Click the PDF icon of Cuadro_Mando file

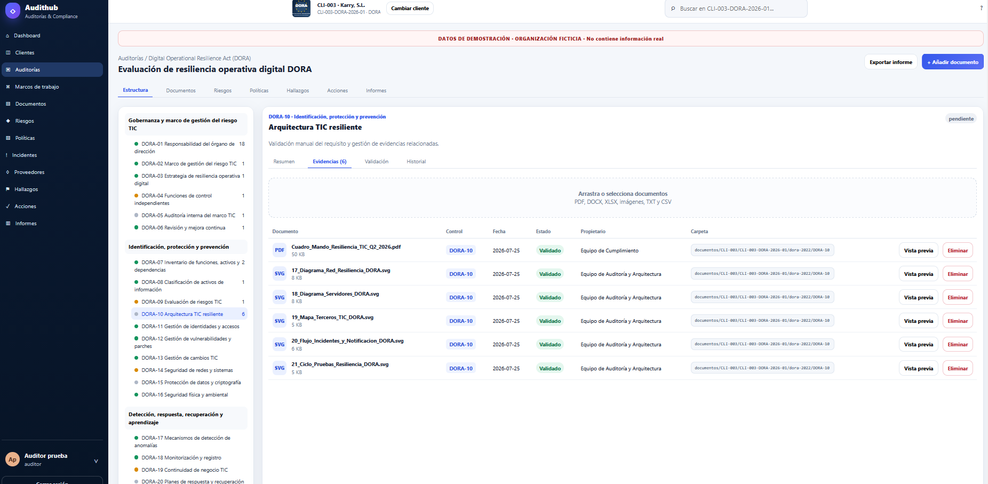click(280, 250)
